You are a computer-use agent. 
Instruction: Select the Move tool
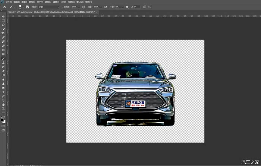click(3, 17)
